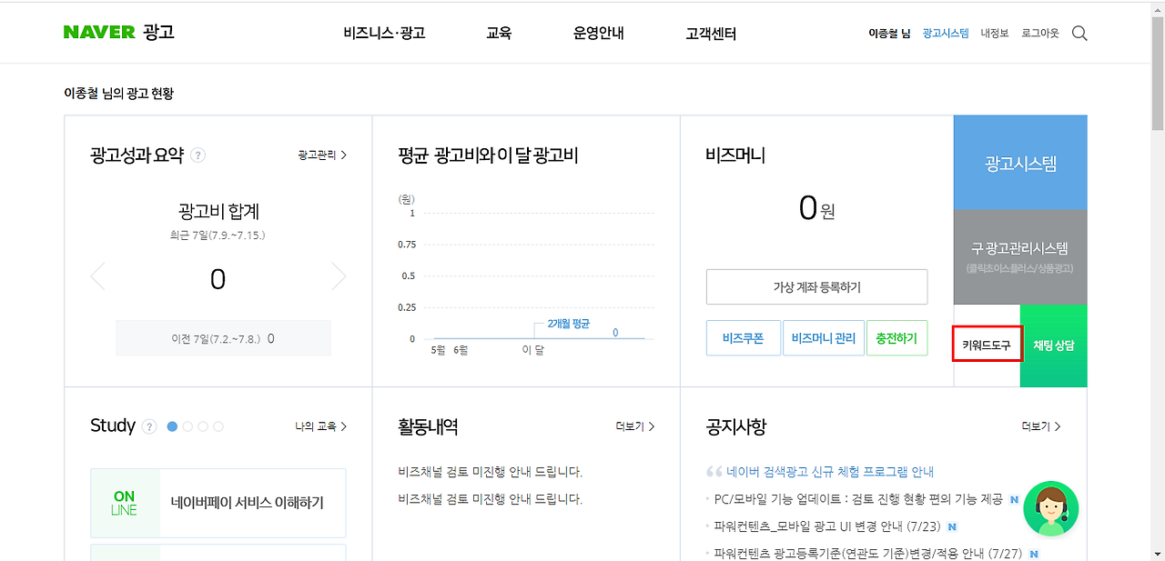Open 네이버 검색광고 신규 체험 프로그램 안내
The image size is (1165, 561).
coord(830,472)
